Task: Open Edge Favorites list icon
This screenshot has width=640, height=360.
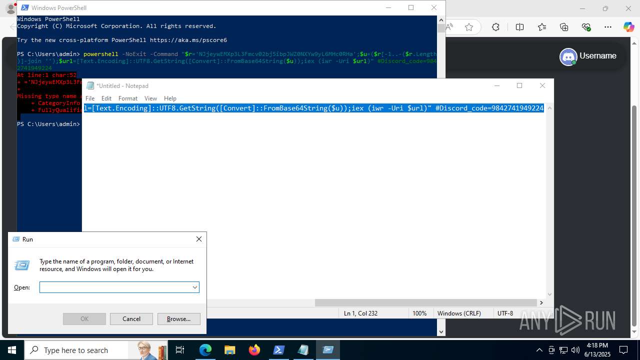Action: [542, 27]
